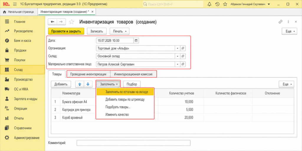Open the top Еще dropdown menu

pos(290,31)
